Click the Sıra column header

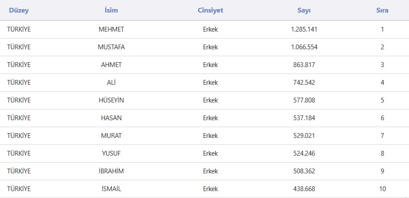(x=382, y=10)
